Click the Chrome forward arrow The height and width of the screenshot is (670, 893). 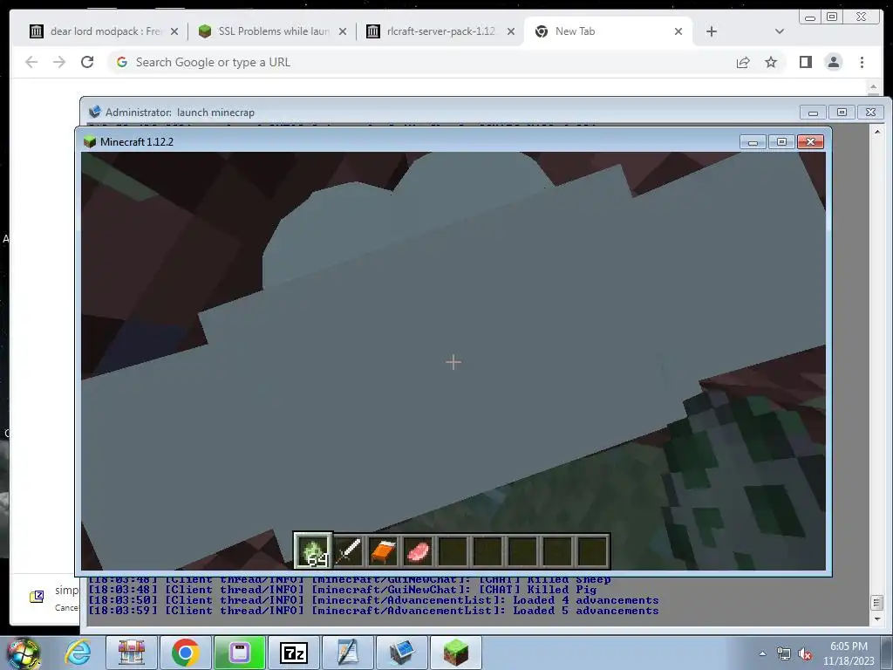59,62
